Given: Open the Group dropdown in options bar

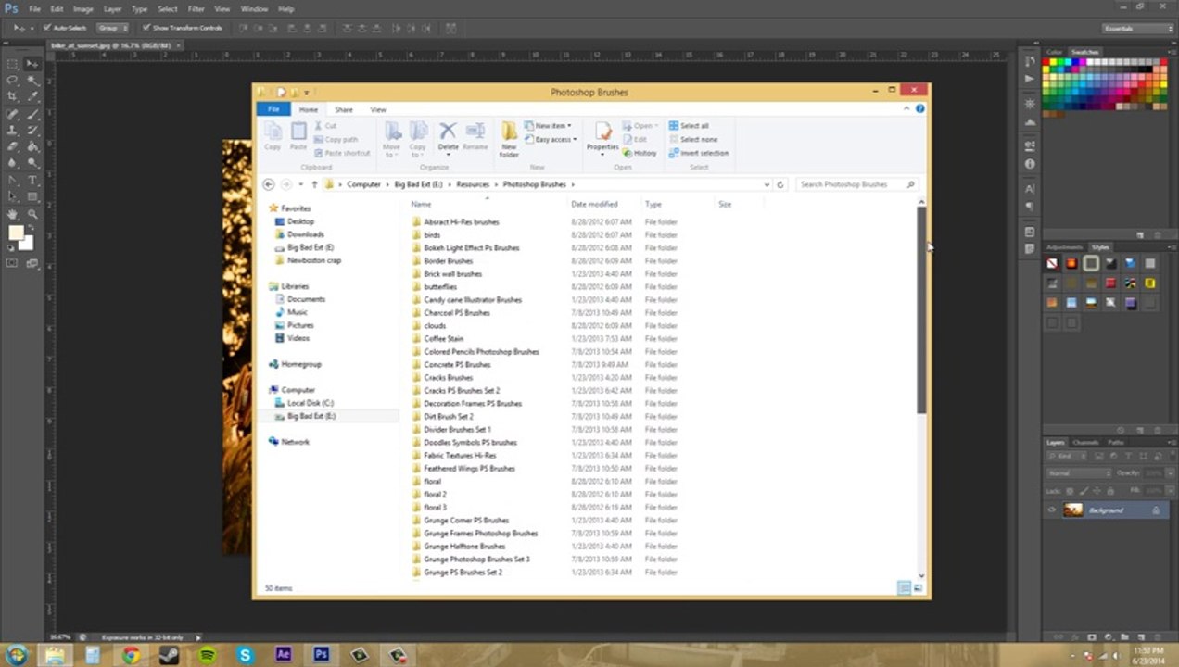Looking at the screenshot, I should pos(112,28).
